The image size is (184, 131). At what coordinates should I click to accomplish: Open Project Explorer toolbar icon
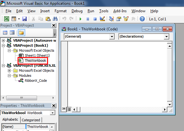click(111, 19)
